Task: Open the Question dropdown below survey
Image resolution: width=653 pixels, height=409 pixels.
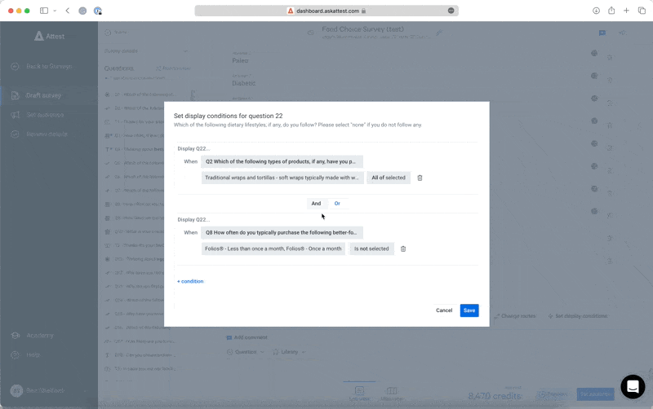Action: tap(246, 352)
